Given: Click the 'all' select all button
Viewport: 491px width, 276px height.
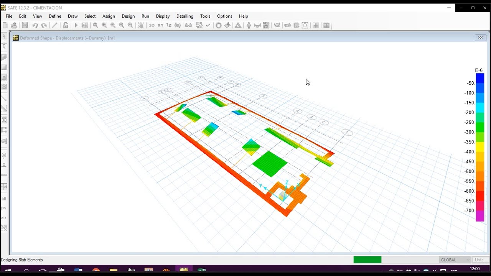Looking at the screenshot, I should 4,199.
